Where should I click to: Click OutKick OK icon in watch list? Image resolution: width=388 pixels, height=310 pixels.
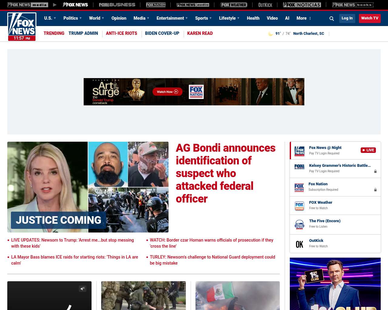pos(299,244)
